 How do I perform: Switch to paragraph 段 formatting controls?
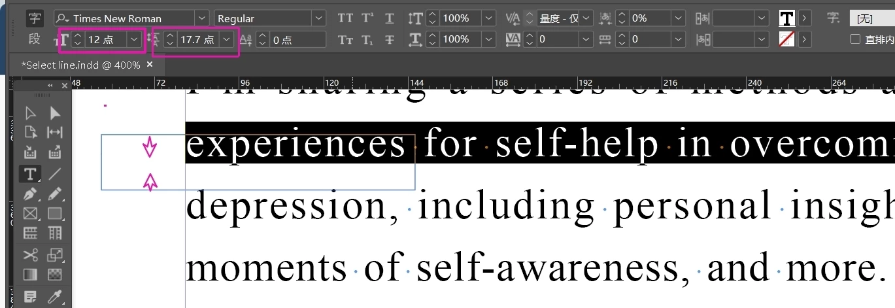[x=35, y=39]
